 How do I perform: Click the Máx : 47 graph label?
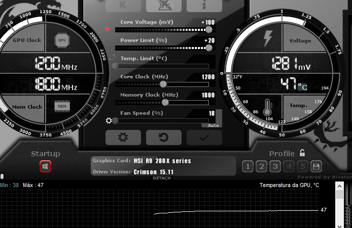pos(33,185)
